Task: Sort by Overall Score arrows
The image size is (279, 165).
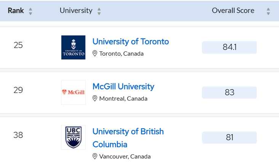Action: (268, 11)
